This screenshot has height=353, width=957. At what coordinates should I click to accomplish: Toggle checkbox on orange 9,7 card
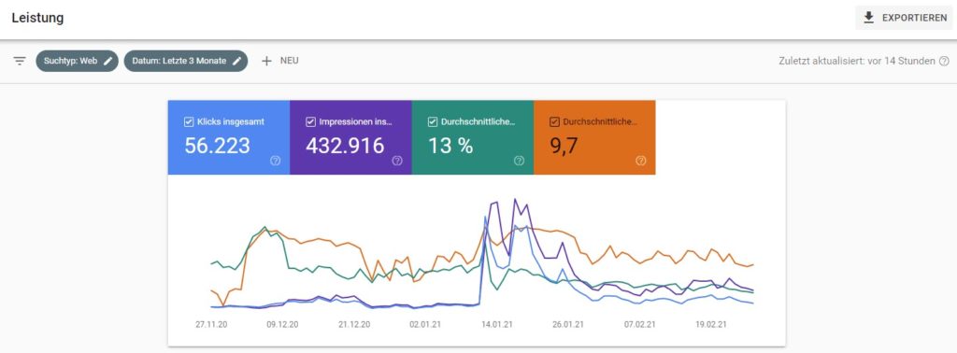click(x=555, y=122)
